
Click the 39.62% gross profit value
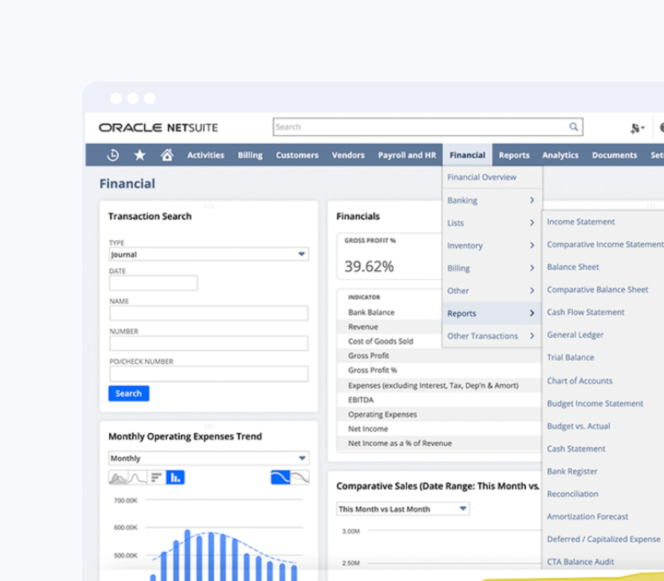(369, 266)
